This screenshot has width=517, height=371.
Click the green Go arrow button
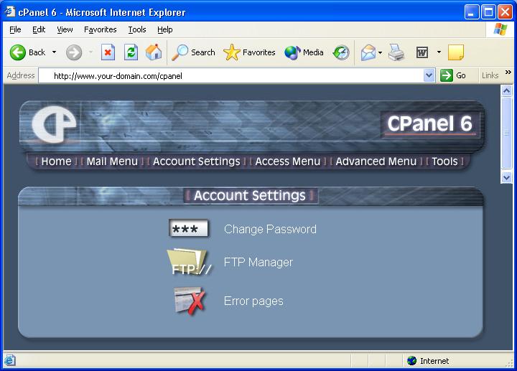point(447,75)
